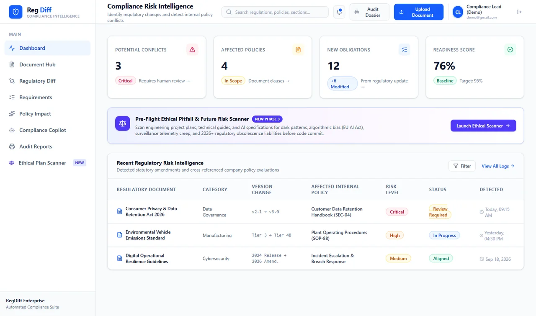The image size is (536, 316).
Task: Click the document icon for Environmental Vehicle Emissions
Action: pyautogui.click(x=119, y=235)
